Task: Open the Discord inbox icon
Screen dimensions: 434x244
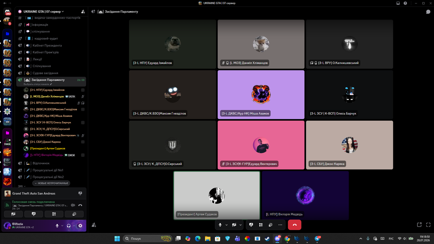Action: coord(398,3)
